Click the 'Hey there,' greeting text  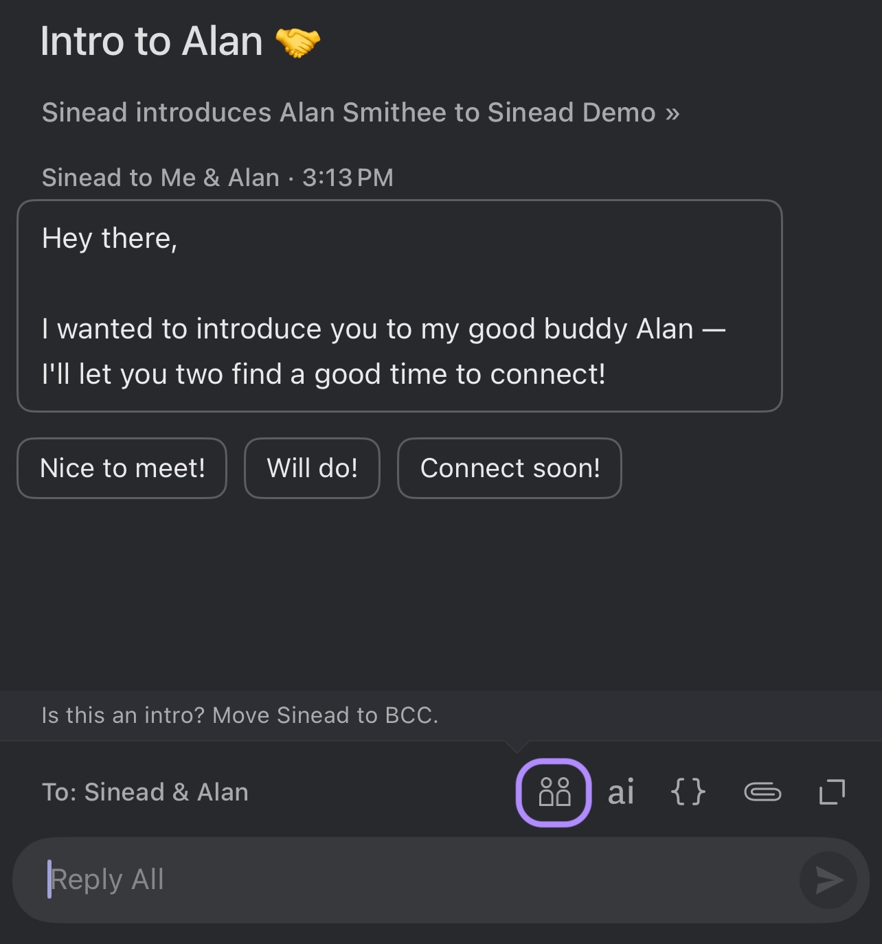pyautogui.click(x=109, y=239)
